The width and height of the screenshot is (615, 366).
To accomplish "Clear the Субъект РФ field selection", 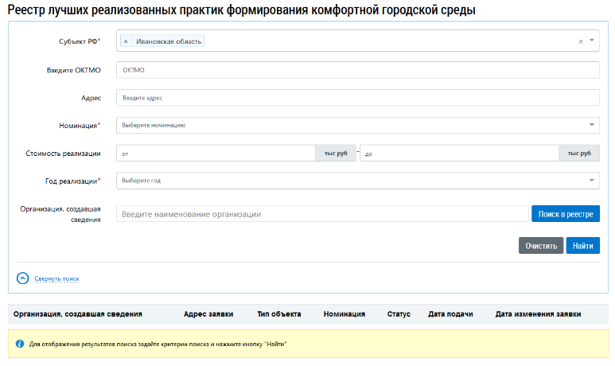I will (581, 41).
